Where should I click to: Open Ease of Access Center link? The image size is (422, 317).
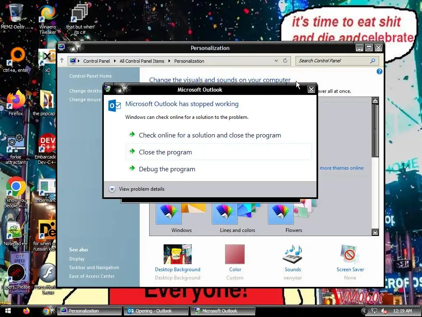point(92,276)
